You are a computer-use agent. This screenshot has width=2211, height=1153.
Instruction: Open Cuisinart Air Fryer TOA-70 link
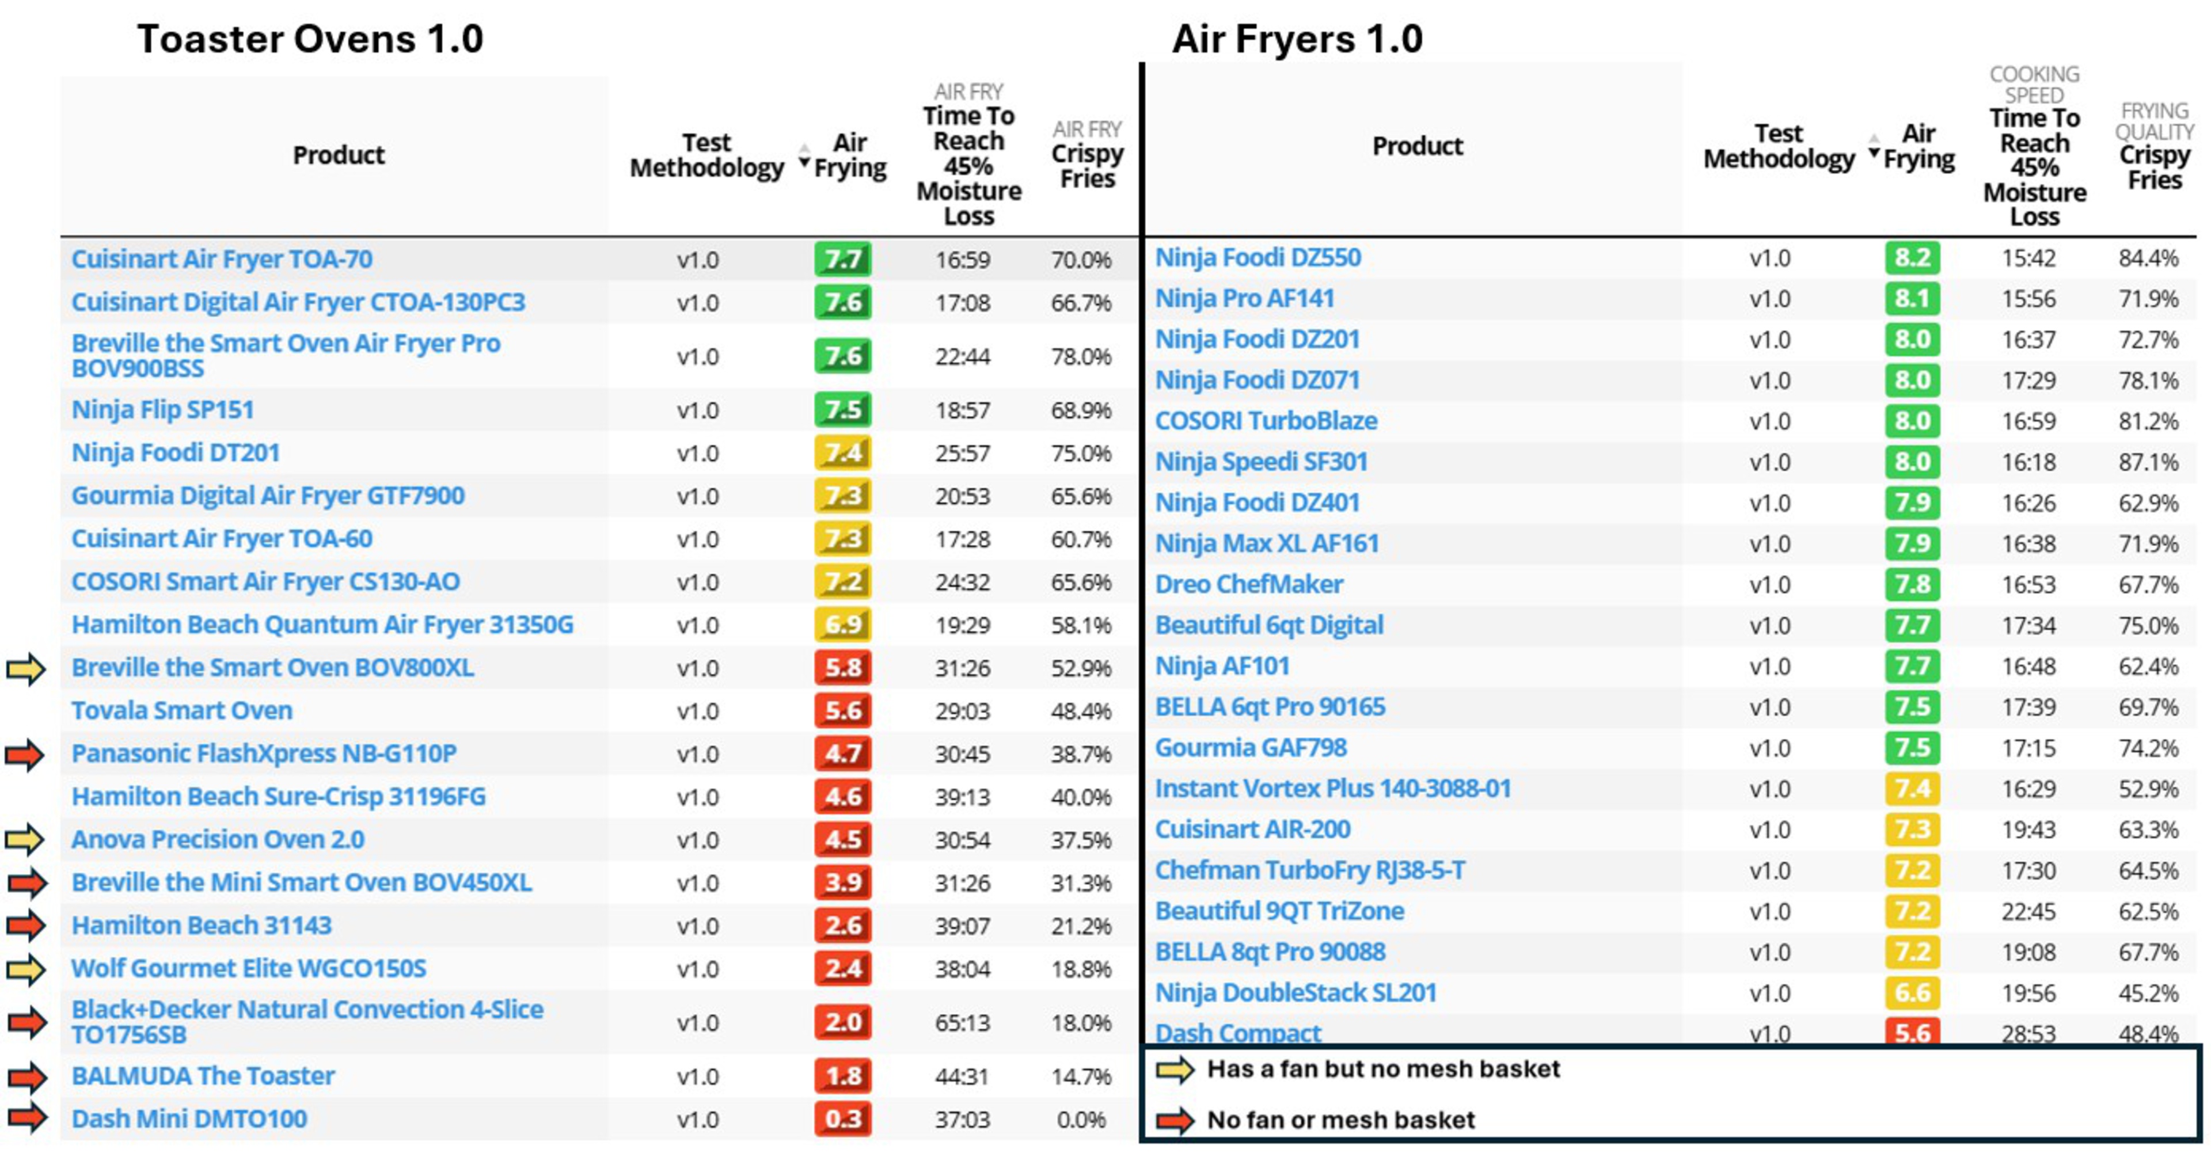(x=222, y=259)
